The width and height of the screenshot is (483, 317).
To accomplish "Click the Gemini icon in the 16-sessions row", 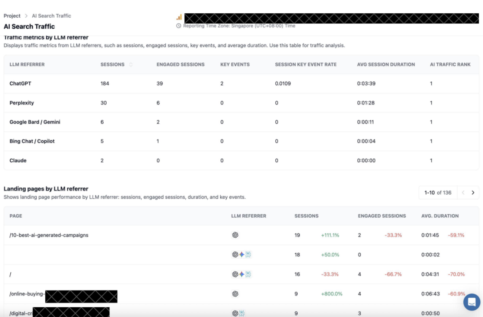I will [x=241, y=274].
